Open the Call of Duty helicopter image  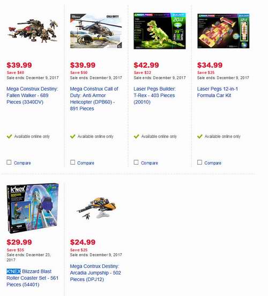96,31
